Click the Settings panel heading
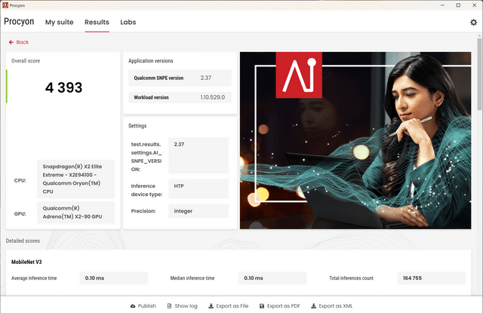The width and height of the screenshot is (483, 313). (x=137, y=125)
